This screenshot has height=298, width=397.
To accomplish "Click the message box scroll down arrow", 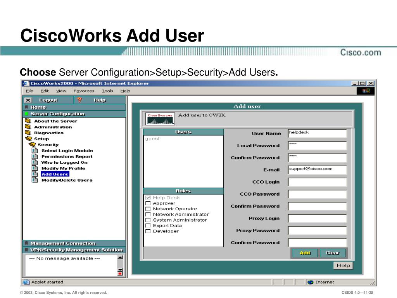I will tap(120, 270).
